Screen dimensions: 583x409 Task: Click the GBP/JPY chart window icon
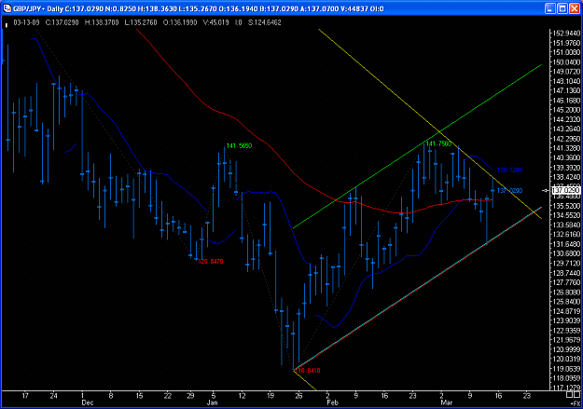7,8
